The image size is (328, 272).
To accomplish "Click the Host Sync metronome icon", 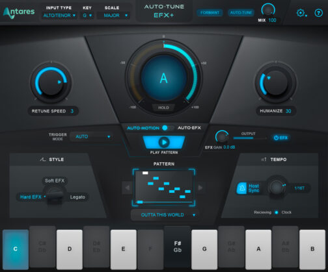I will (241, 188).
